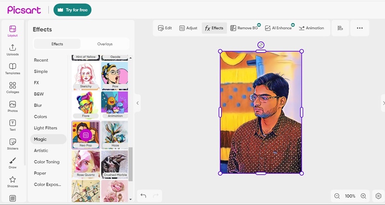The image size is (385, 205).
Task: Select the Collages tool
Action: (13, 87)
